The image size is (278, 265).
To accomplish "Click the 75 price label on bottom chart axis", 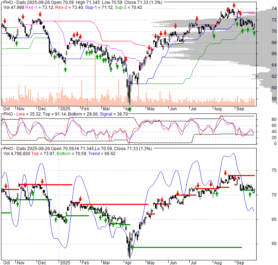I will pyautogui.click(x=274, y=170).
